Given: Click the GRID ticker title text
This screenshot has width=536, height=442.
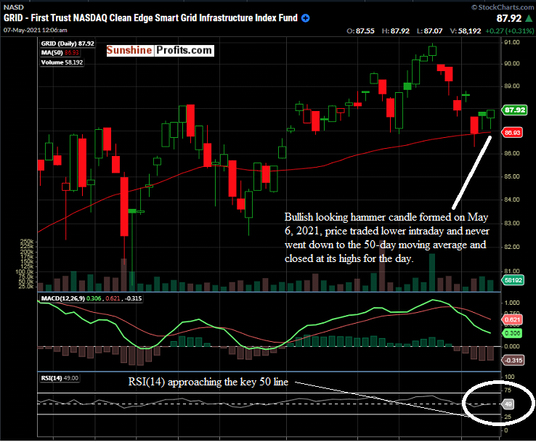Looking at the screenshot, I should click(151, 17).
